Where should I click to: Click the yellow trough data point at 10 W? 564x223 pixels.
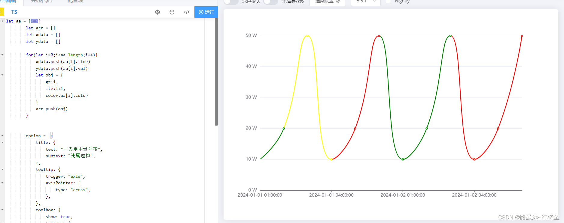[x=331, y=159]
